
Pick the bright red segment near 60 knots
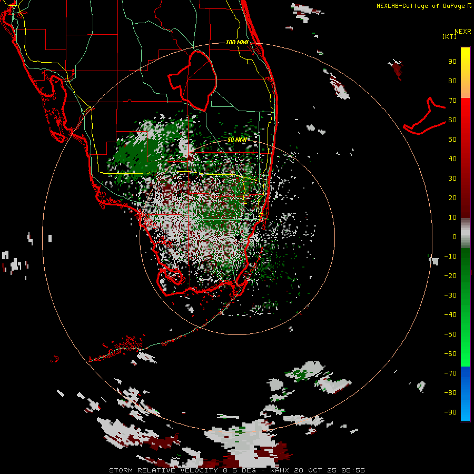465,120
